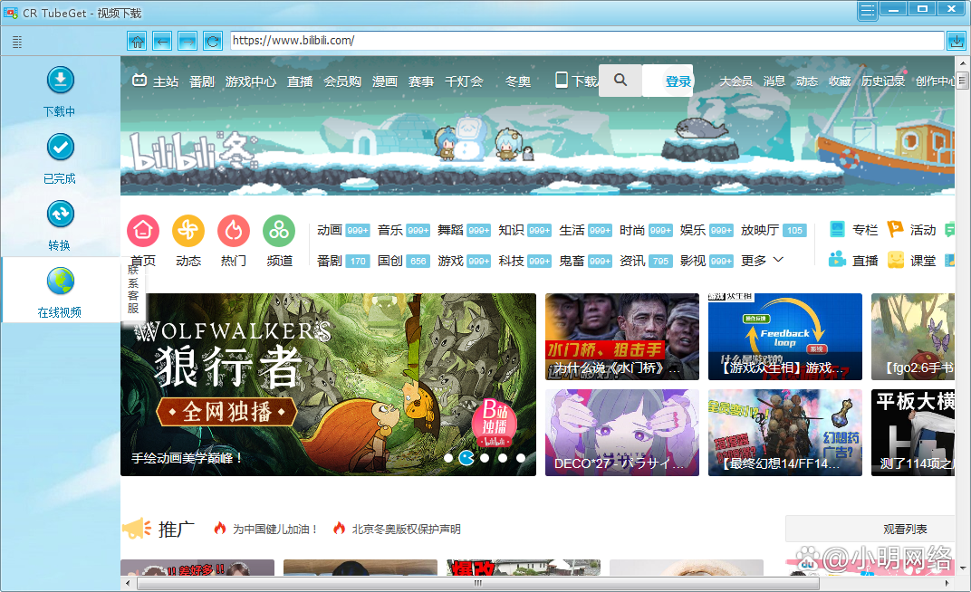
Task: Go back with the left arrow button
Action: click(x=162, y=42)
